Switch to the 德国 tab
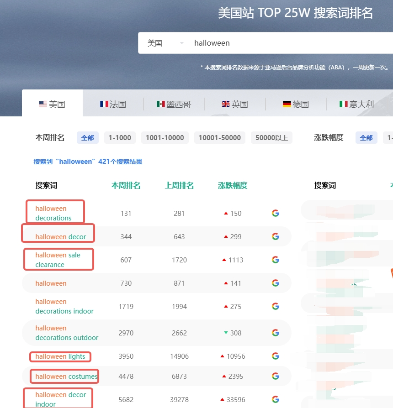Image resolution: width=393 pixels, height=408 pixels. pos(296,104)
